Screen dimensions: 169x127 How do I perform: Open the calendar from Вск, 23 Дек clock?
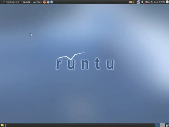click(155, 2)
